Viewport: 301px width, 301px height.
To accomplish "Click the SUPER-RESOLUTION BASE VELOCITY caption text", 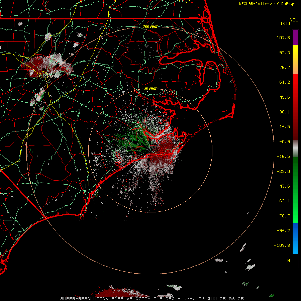I will (105, 299).
